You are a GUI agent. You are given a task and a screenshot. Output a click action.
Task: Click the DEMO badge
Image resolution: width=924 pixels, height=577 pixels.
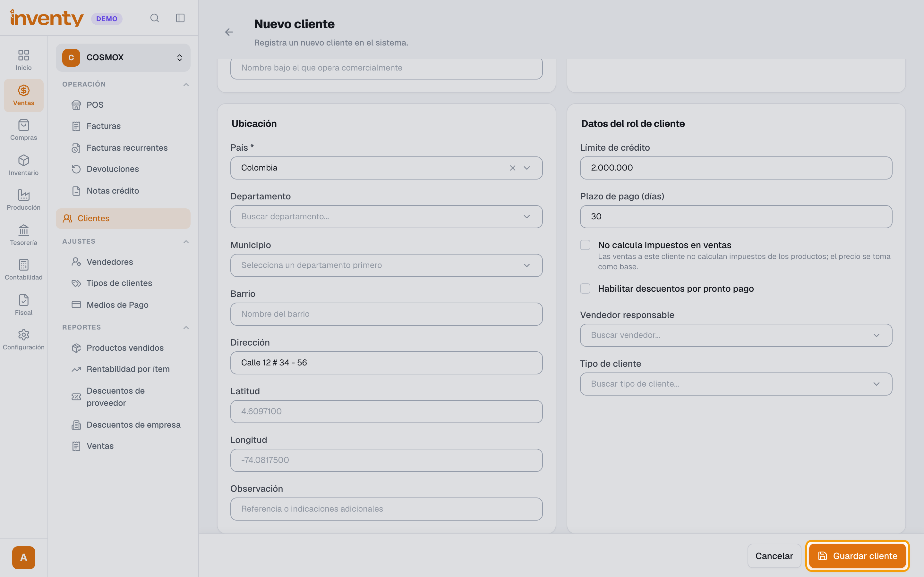pyautogui.click(x=107, y=19)
